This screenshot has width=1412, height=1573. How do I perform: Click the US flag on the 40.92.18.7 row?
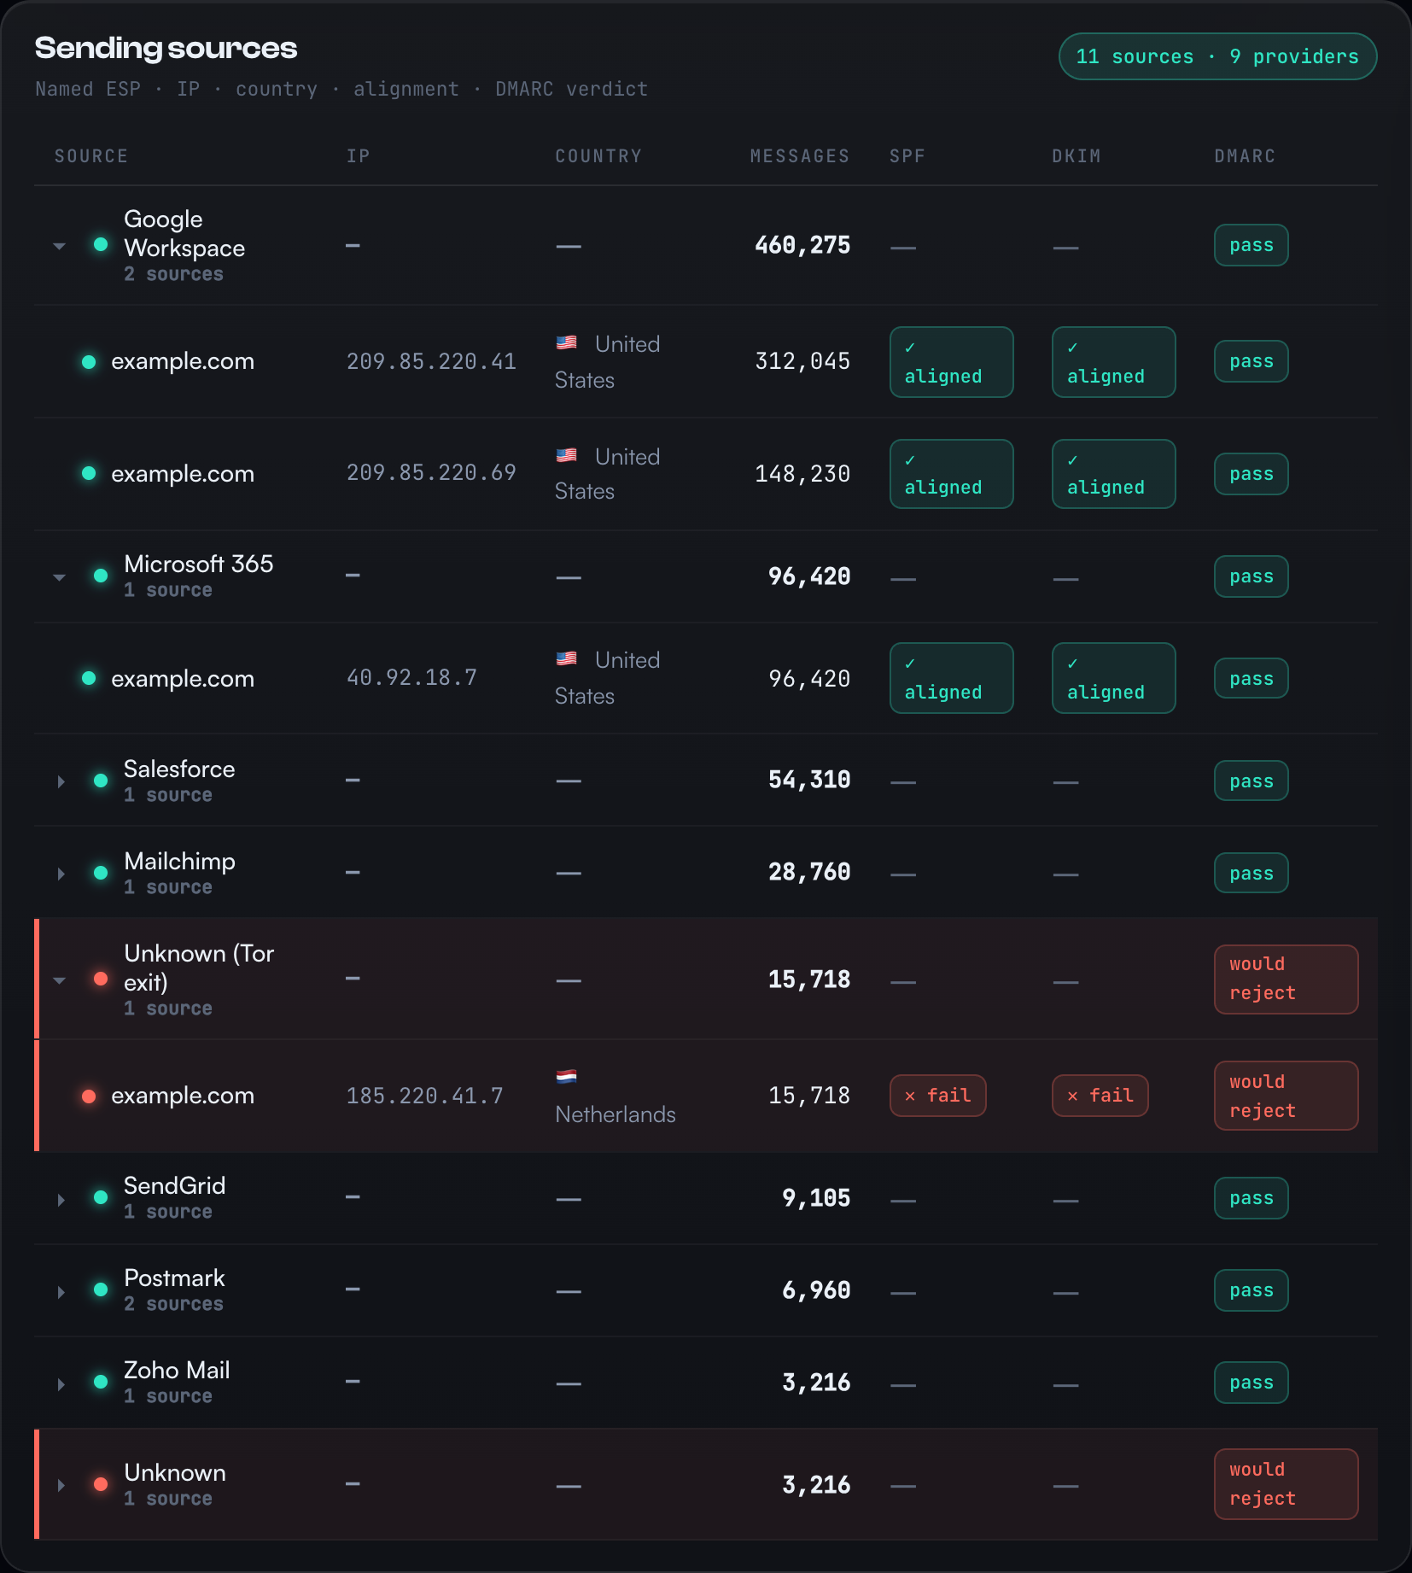(x=567, y=658)
